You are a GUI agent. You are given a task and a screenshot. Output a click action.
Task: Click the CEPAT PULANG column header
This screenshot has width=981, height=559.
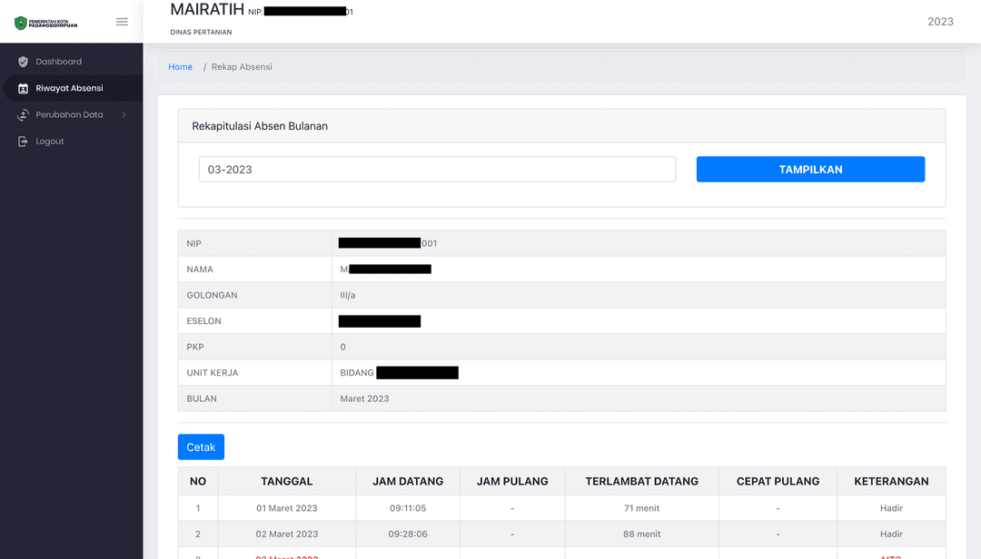[778, 482]
